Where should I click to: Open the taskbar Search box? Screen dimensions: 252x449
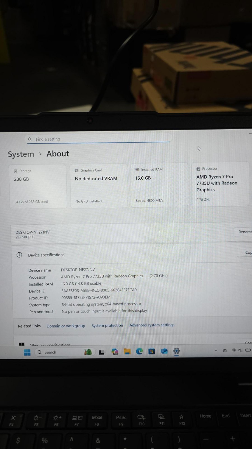65,352
